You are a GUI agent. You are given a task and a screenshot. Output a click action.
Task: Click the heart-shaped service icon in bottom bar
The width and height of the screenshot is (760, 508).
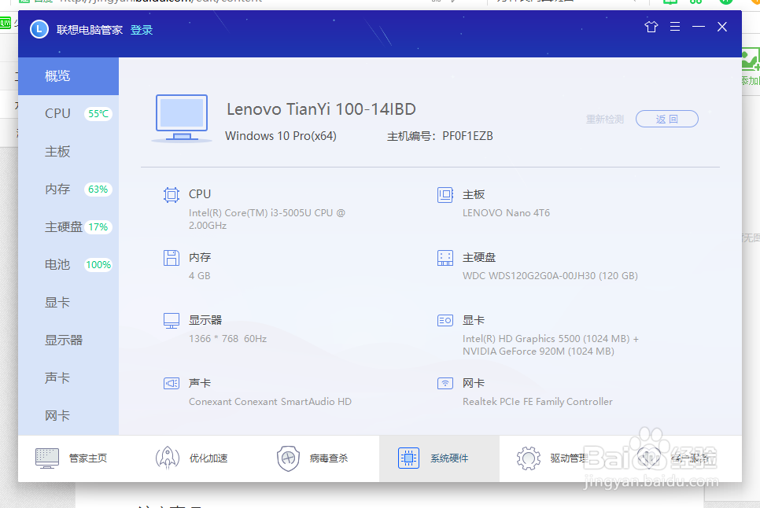click(x=648, y=458)
